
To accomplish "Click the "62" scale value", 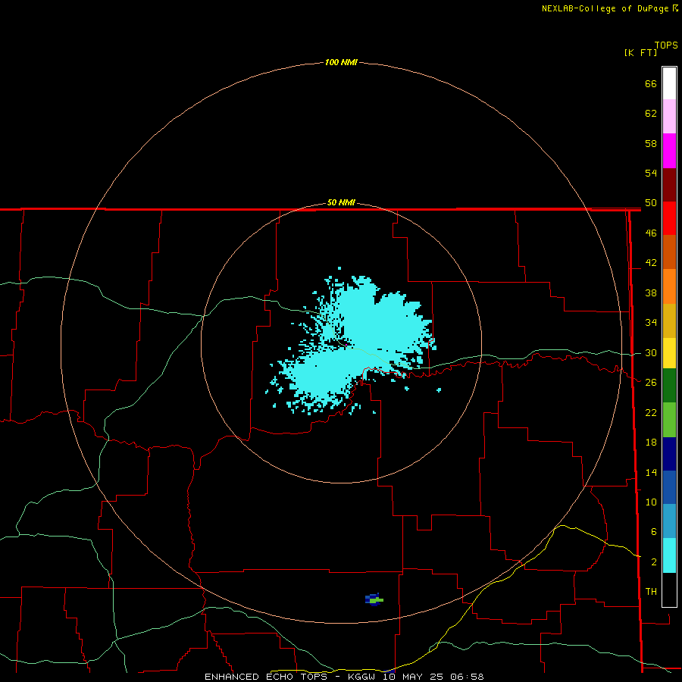I will [x=651, y=114].
